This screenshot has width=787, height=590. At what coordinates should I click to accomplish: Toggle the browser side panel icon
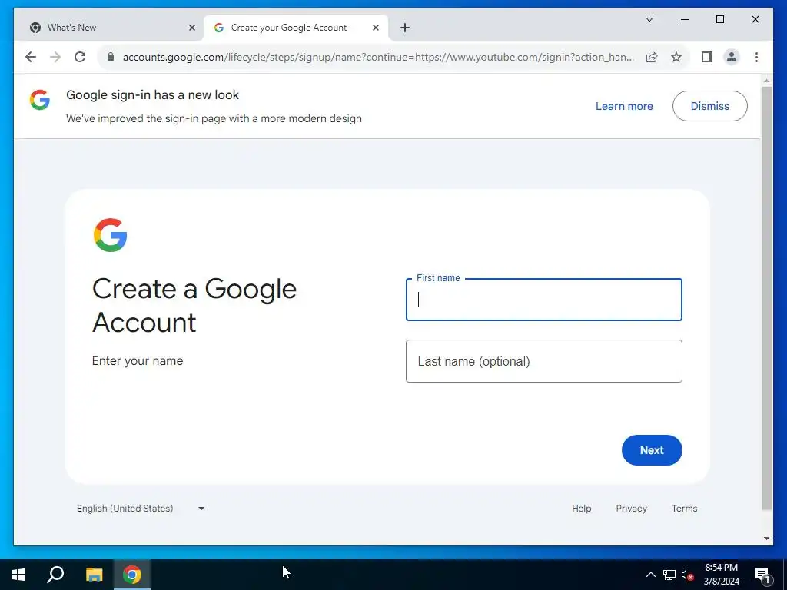pos(707,57)
